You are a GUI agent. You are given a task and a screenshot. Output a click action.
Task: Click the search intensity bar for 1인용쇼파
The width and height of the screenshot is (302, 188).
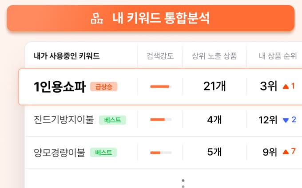pos(161,86)
